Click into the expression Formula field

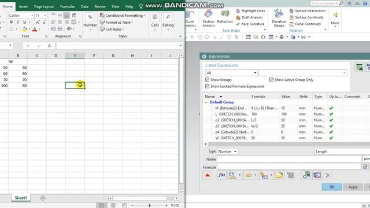[x=289, y=166]
